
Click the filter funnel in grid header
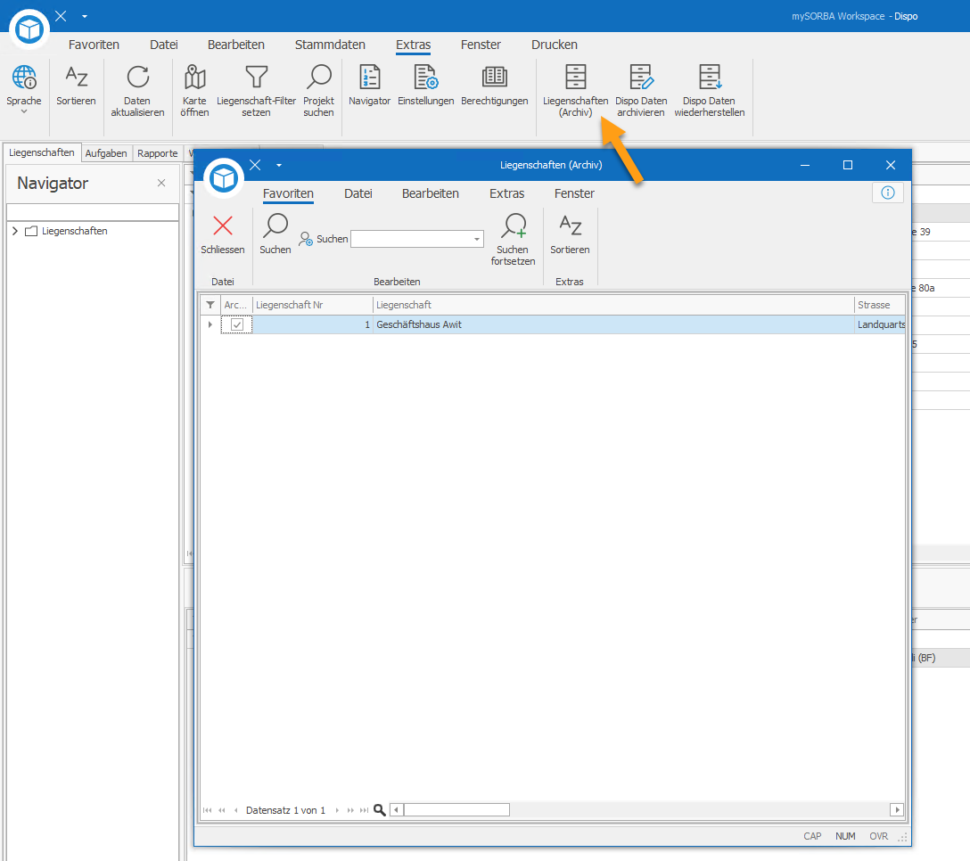(x=210, y=305)
